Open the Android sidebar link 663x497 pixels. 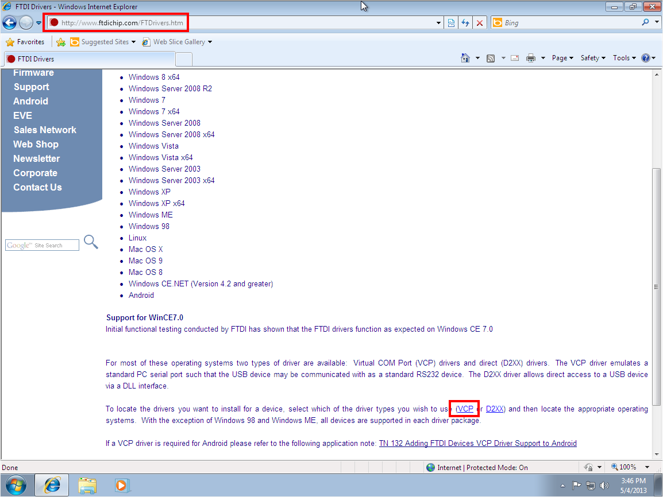point(30,102)
